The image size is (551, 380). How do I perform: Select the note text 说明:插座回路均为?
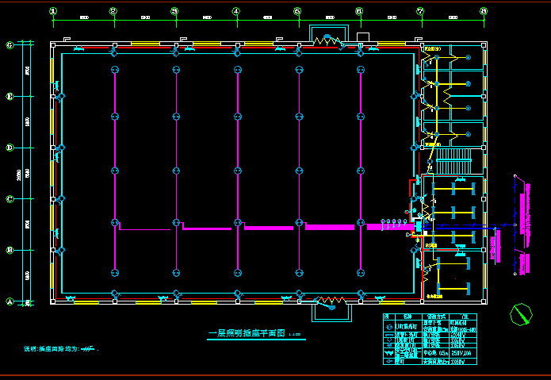click(x=52, y=349)
